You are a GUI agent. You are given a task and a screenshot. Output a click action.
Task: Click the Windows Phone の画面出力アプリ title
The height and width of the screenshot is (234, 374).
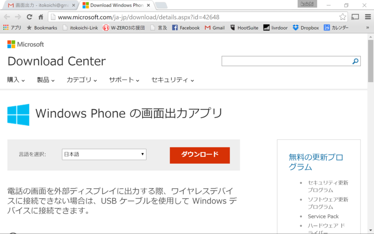129,113
